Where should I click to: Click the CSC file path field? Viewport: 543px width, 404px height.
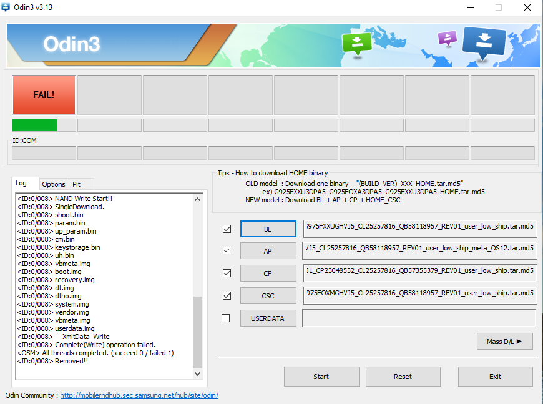(x=420, y=295)
